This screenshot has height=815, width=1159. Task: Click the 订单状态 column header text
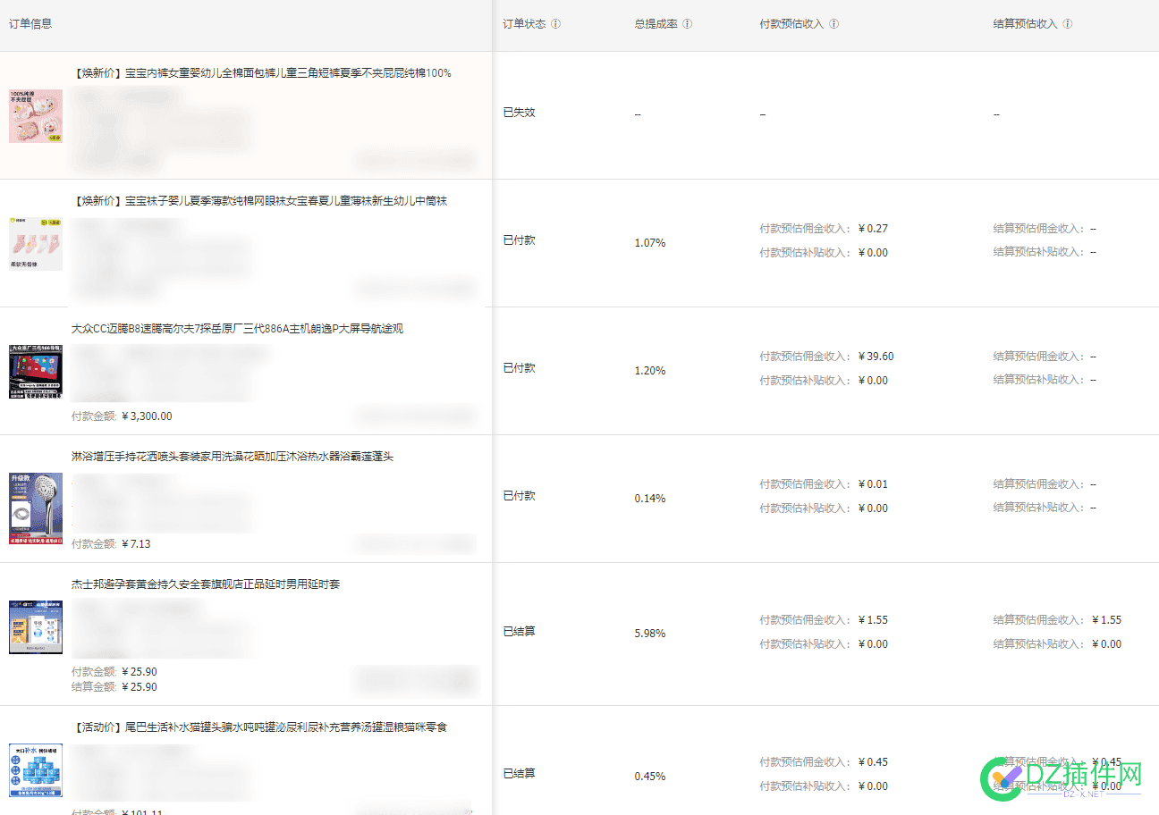(x=524, y=24)
